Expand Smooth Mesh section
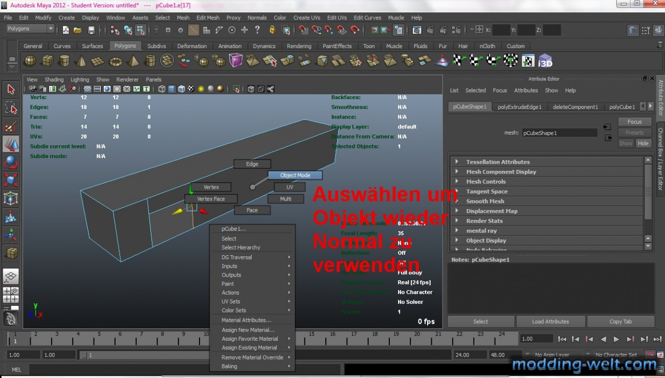 click(x=546, y=201)
